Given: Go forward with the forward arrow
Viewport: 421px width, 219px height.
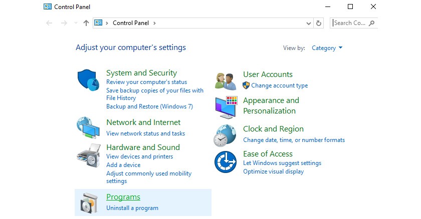Looking at the screenshot, I should [64, 23].
